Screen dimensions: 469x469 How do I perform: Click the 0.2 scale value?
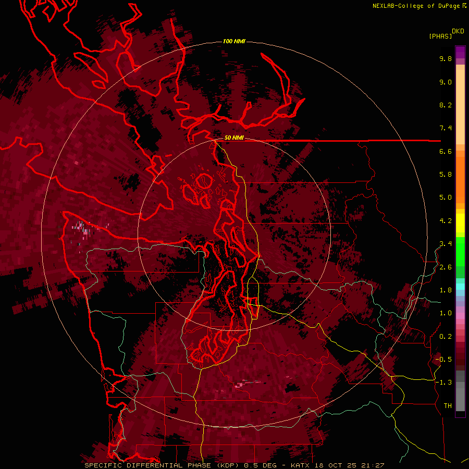[446, 337]
